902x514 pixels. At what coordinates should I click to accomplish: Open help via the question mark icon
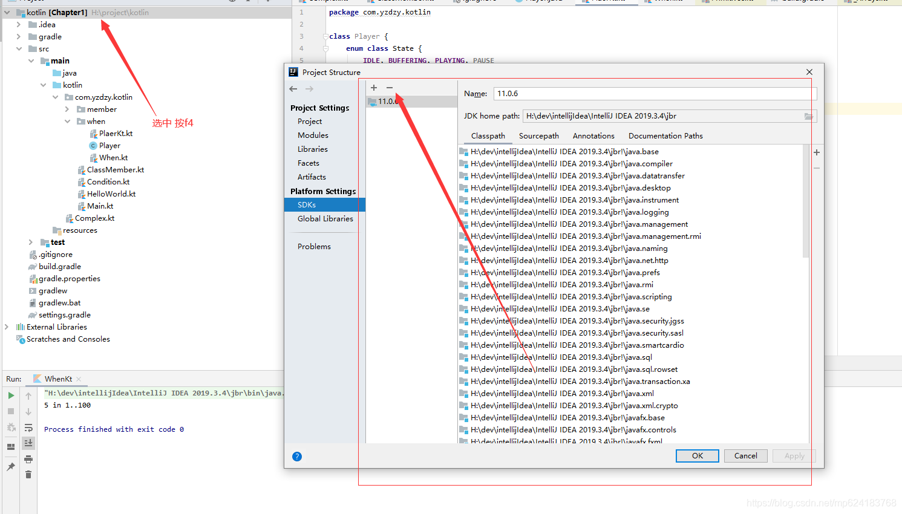coord(297,457)
